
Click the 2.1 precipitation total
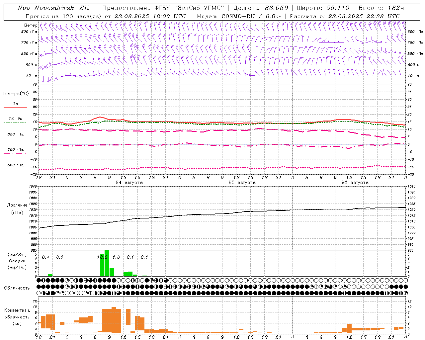pyautogui.click(x=130, y=257)
